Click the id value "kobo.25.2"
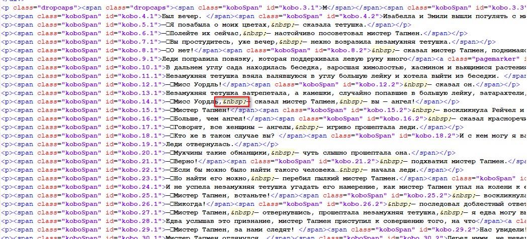This screenshot has height=239, width=527. pos(425,196)
